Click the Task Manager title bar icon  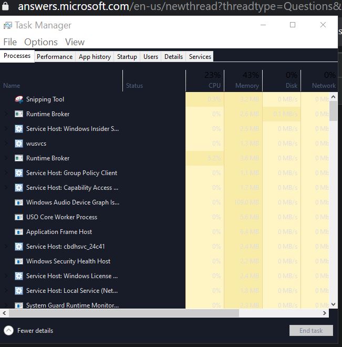click(8, 25)
